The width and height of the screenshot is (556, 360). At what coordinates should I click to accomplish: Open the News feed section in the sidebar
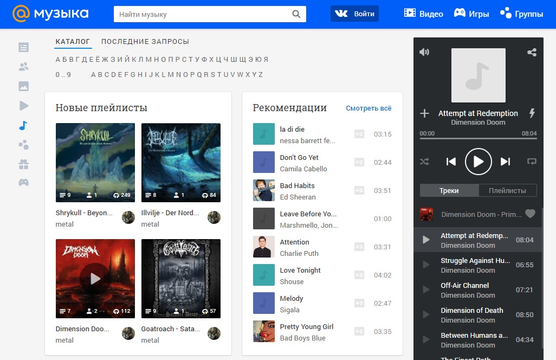[x=23, y=47]
